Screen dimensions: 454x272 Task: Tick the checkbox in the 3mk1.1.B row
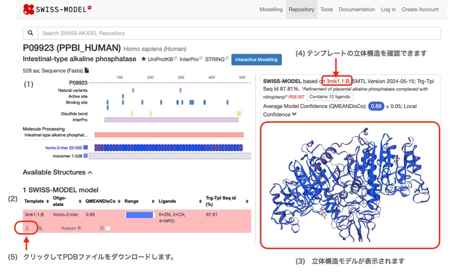click(108, 228)
